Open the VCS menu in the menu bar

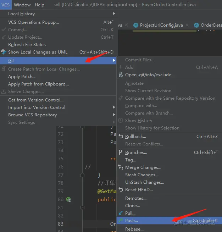tap(5, 5)
